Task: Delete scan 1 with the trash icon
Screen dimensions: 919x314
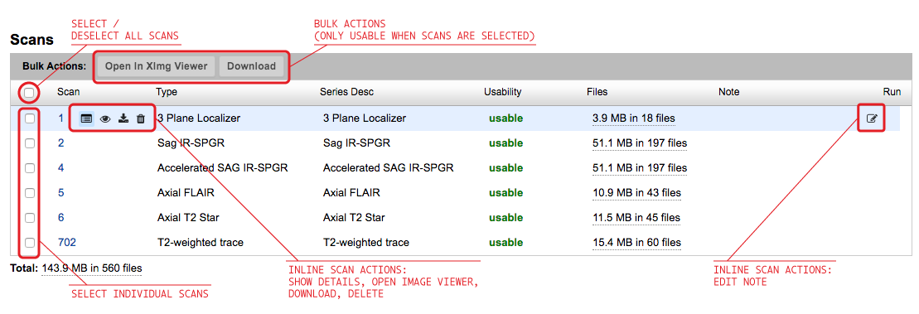Action: pyautogui.click(x=141, y=118)
